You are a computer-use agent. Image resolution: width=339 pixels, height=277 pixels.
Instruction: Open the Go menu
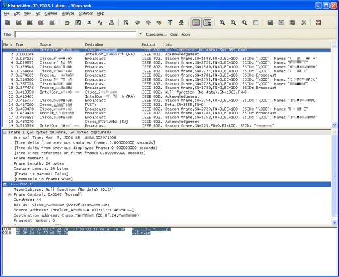[38, 14]
